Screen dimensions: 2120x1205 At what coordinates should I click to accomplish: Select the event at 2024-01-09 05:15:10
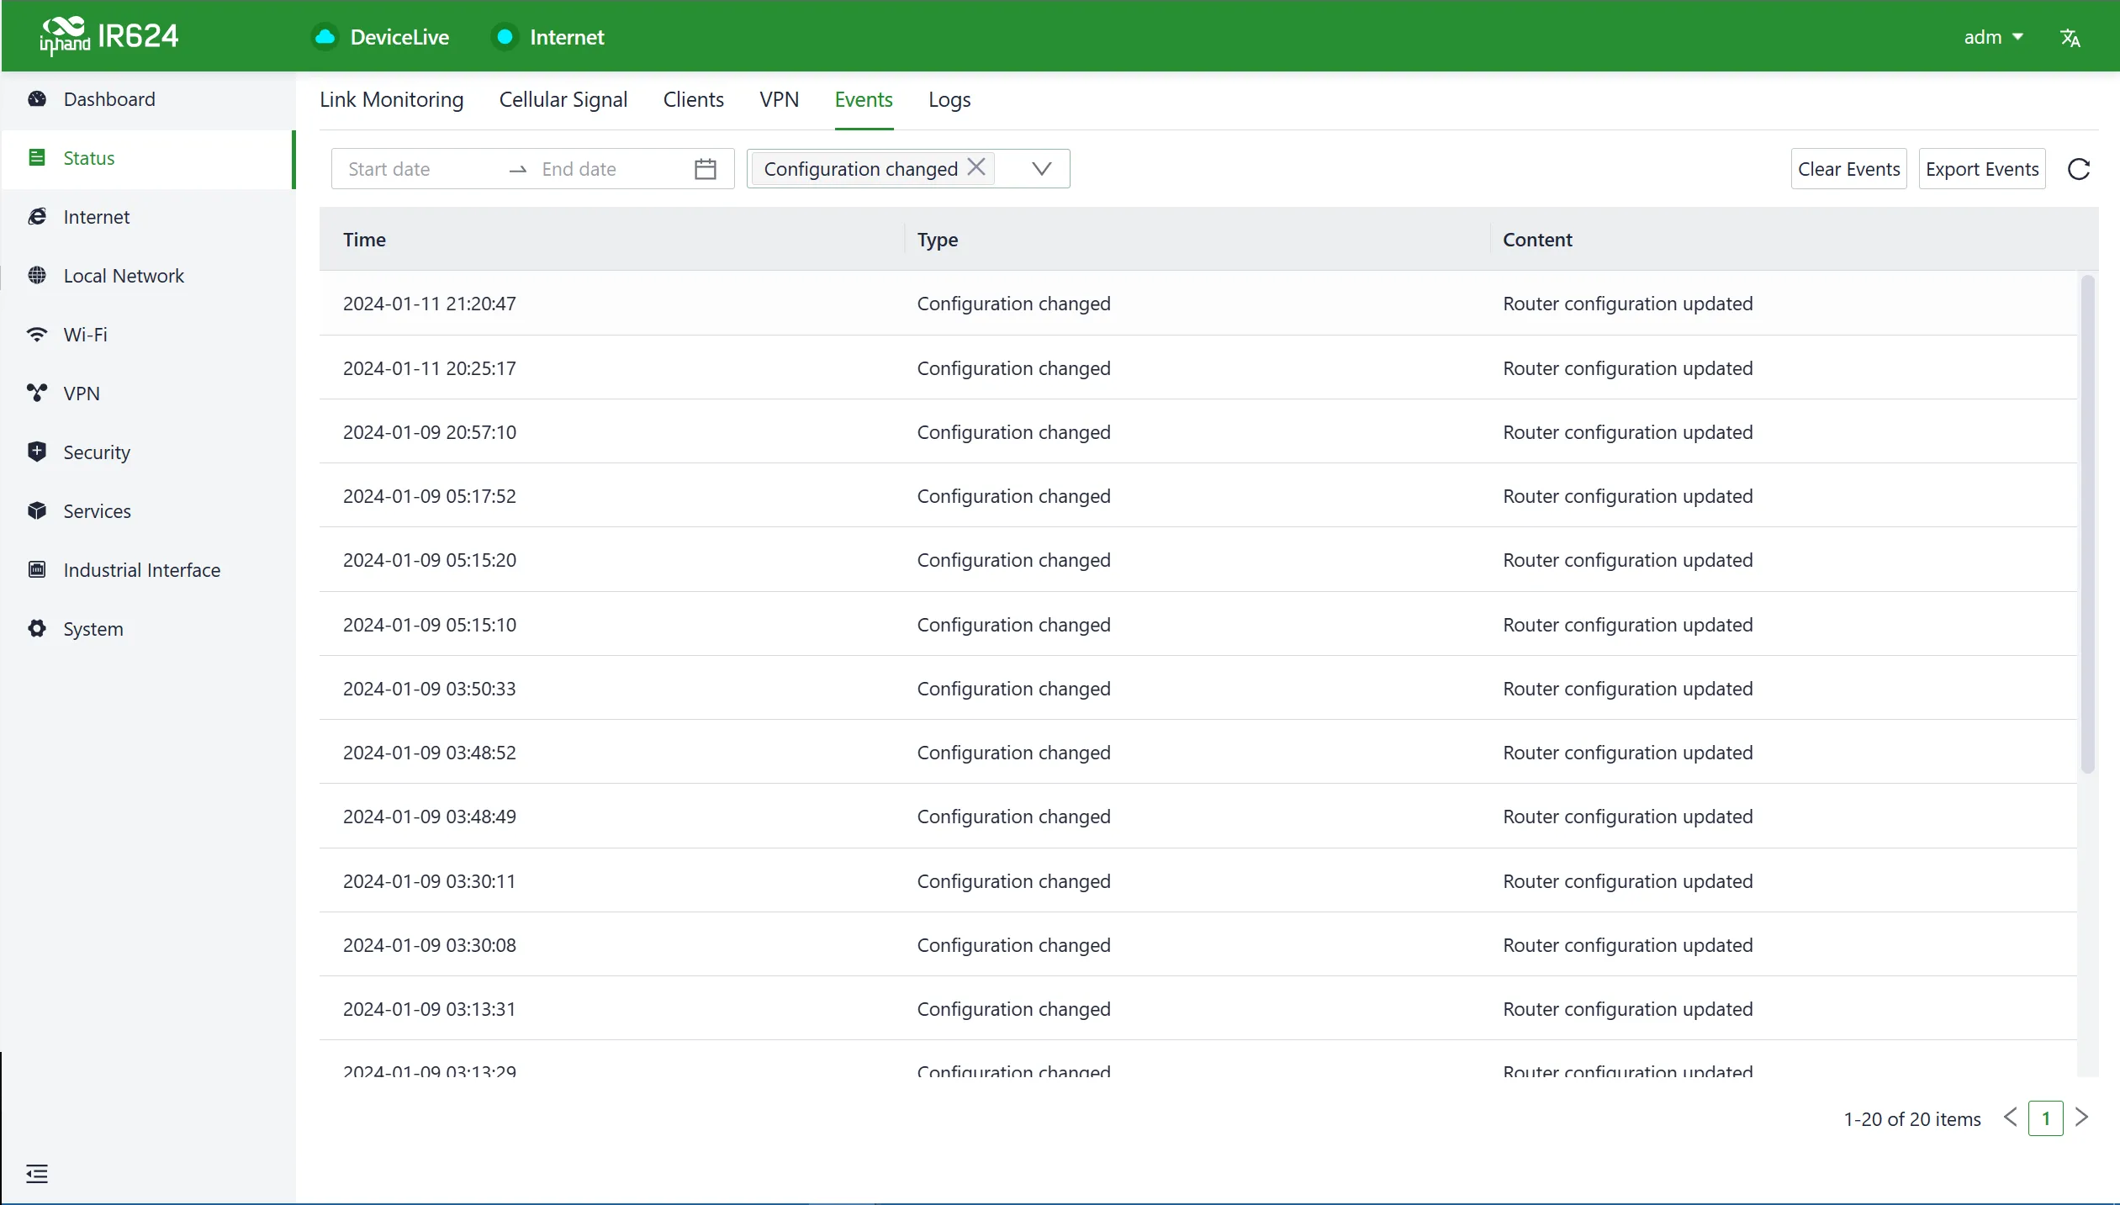[1198, 625]
